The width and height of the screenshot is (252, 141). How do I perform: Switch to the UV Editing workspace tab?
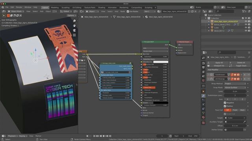point(77,7)
